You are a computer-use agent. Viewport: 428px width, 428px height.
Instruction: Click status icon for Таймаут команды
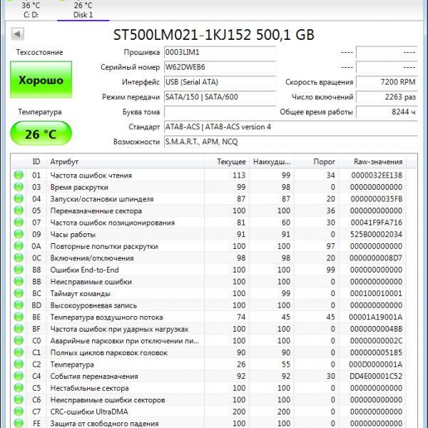pos(19,293)
